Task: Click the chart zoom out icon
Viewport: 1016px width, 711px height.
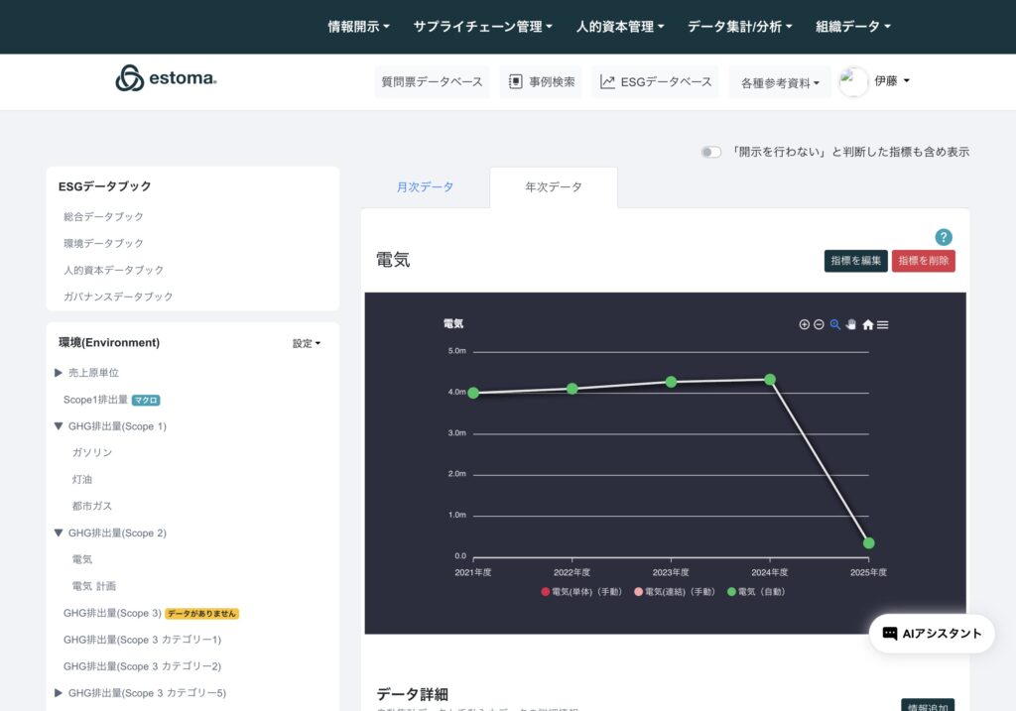Action: [x=819, y=324]
